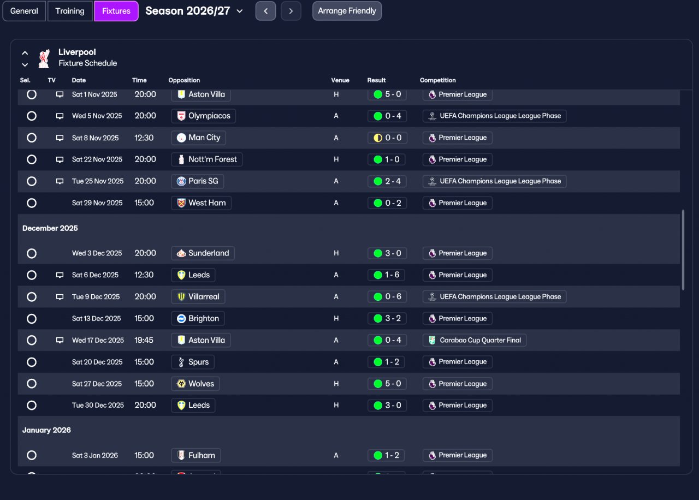The image size is (699, 500).
Task: Click the Result column header
Action: (x=377, y=80)
